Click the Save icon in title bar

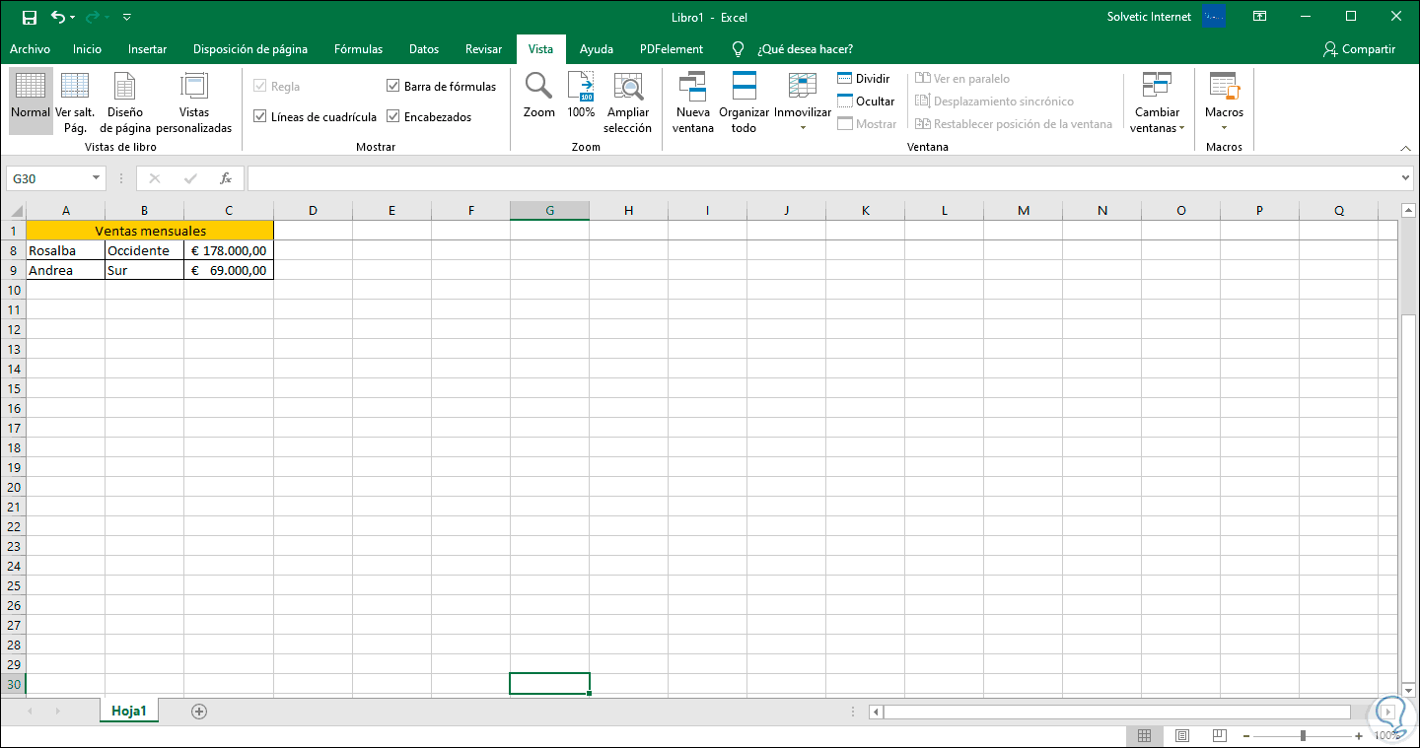point(30,17)
